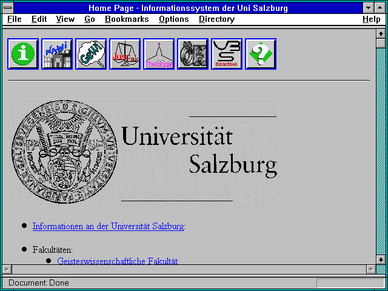Follow the 'Informationen an der Universität Salzburg' link
Image resolution: width=388 pixels, height=291 pixels.
tap(108, 226)
